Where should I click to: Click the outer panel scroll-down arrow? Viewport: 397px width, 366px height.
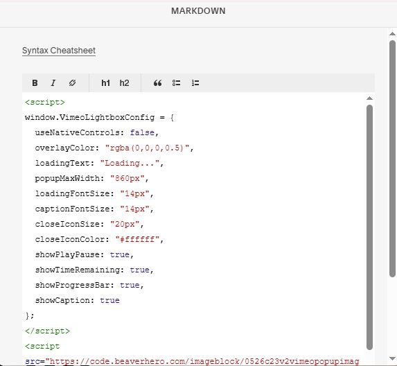(392, 358)
